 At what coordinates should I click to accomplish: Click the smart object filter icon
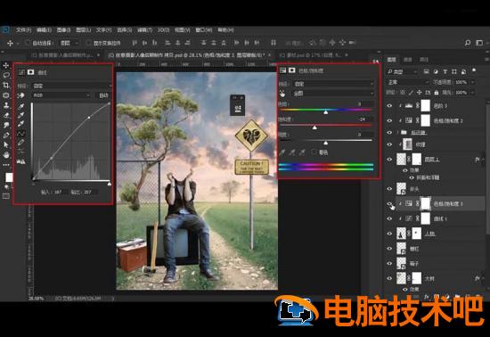(464, 71)
